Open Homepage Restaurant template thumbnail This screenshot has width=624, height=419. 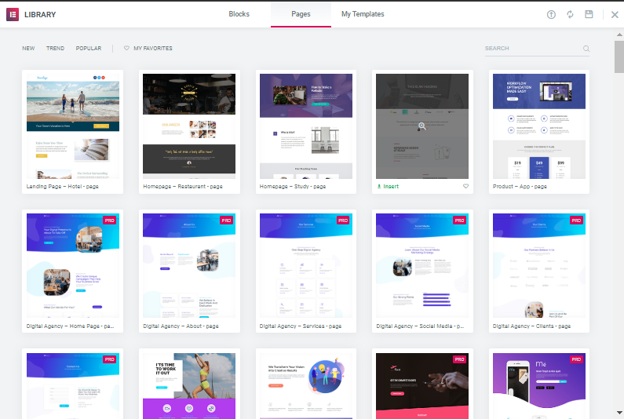point(189,126)
